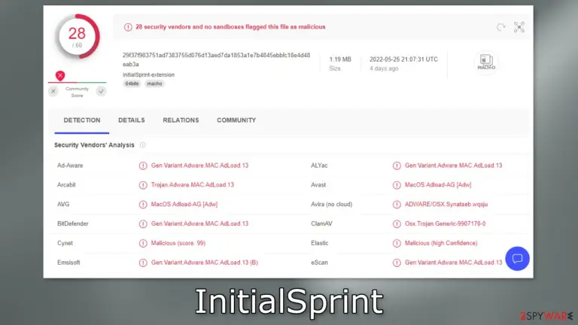
Task: Click the alert icon in ALYac row
Action: click(397, 166)
